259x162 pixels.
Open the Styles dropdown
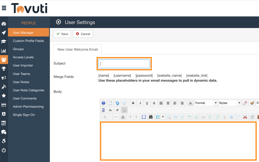pyautogui.click(x=229, y=103)
